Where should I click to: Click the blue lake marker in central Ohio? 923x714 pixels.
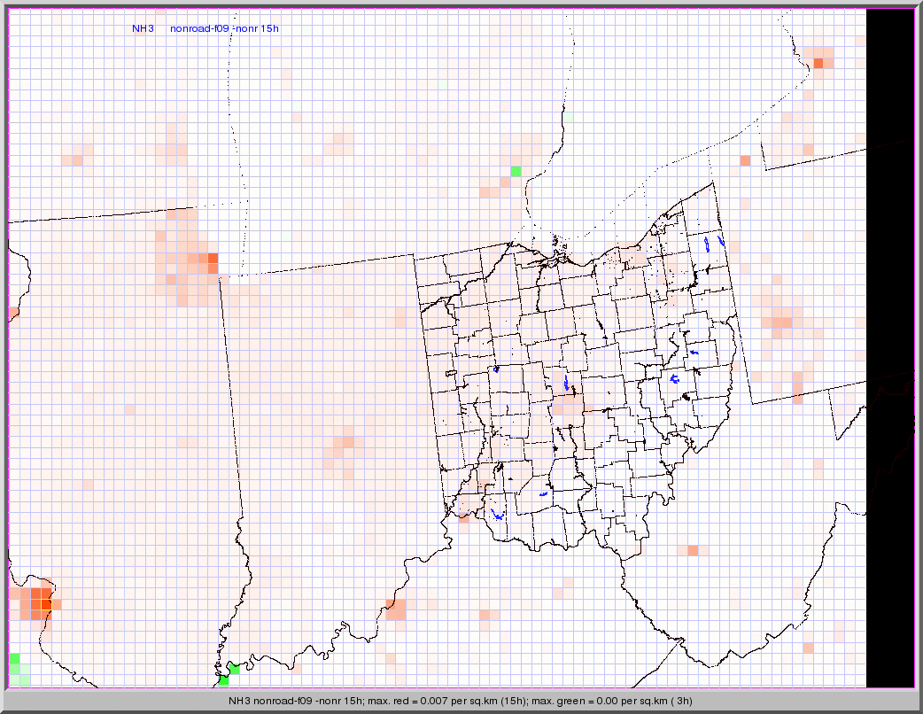566,383
